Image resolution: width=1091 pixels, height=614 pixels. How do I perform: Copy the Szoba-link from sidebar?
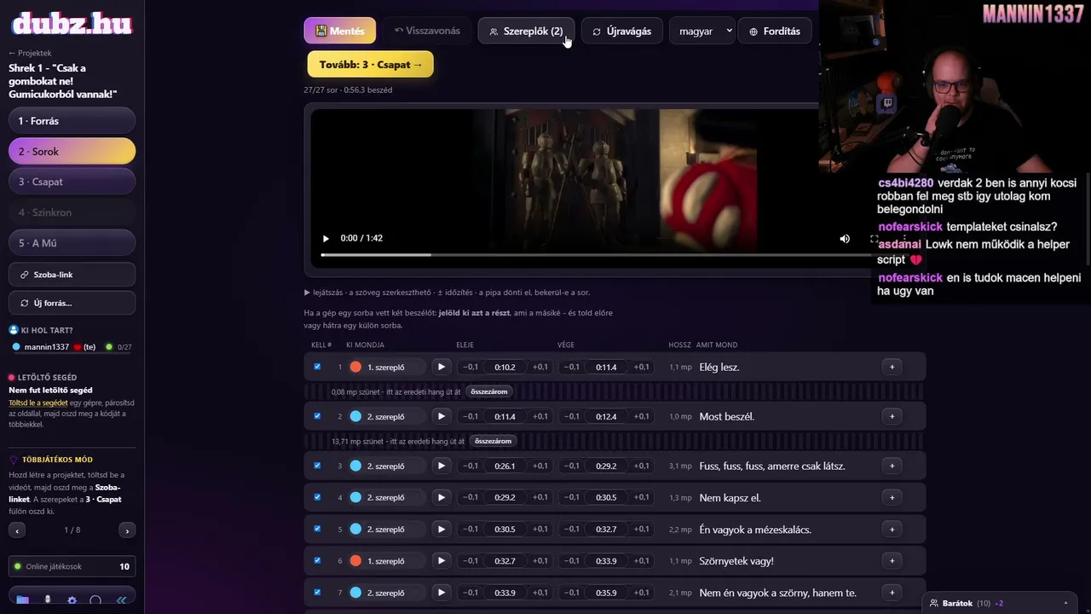click(72, 275)
